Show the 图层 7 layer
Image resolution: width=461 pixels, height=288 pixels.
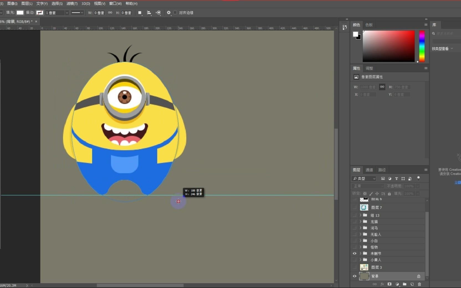tap(355, 207)
